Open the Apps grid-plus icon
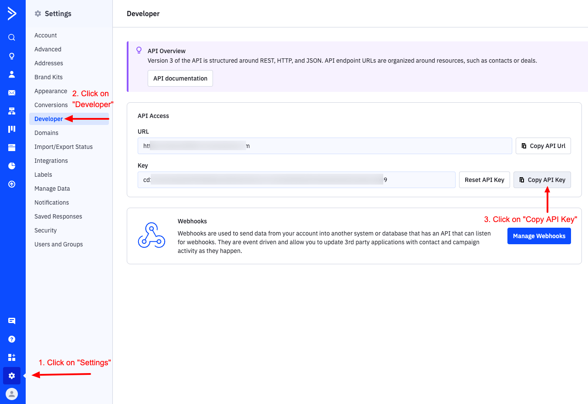 click(x=12, y=357)
